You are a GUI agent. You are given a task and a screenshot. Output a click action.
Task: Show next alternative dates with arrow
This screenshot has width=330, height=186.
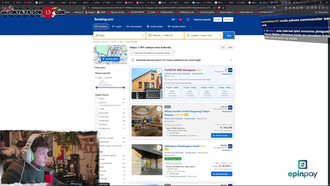pos(232,91)
